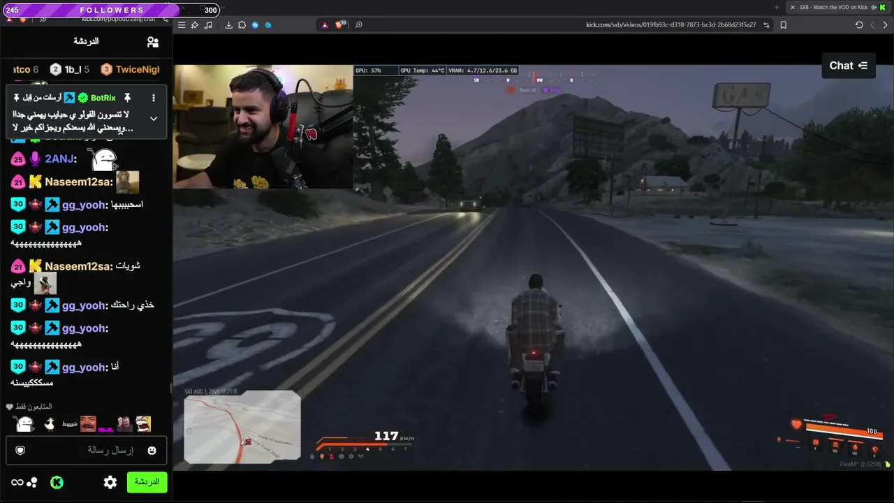The height and width of the screenshot is (503, 894).
Task: Click the chat message خذي راحتك
Action: pos(133,305)
